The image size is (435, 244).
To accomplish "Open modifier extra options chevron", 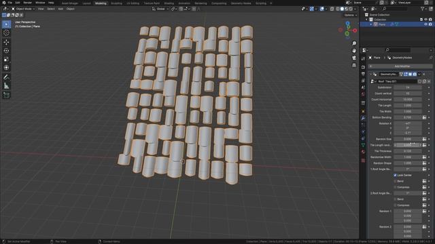I will (x=419, y=74).
